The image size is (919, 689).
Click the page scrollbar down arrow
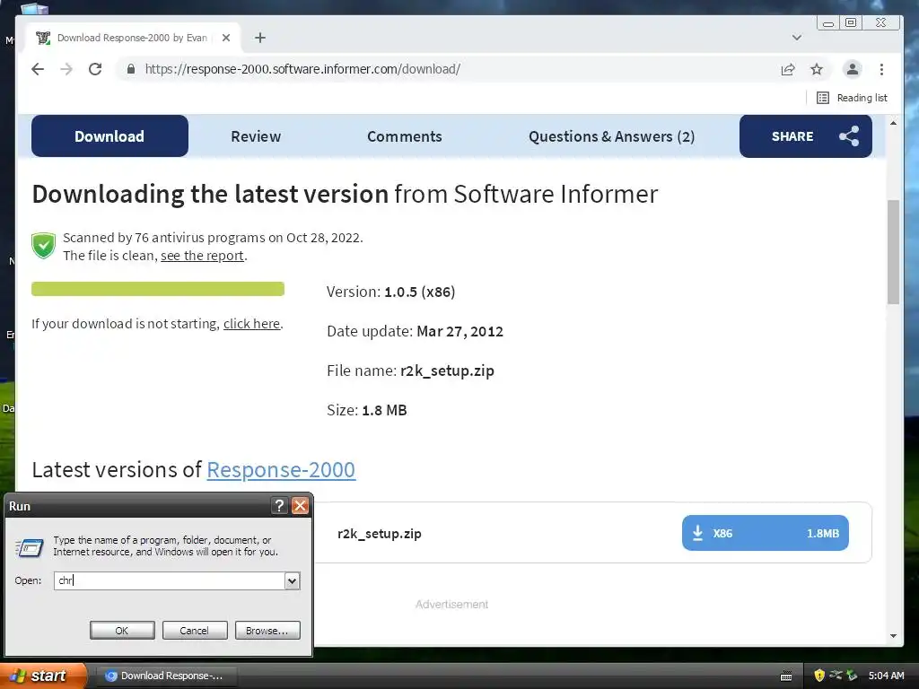click(893, 636)
